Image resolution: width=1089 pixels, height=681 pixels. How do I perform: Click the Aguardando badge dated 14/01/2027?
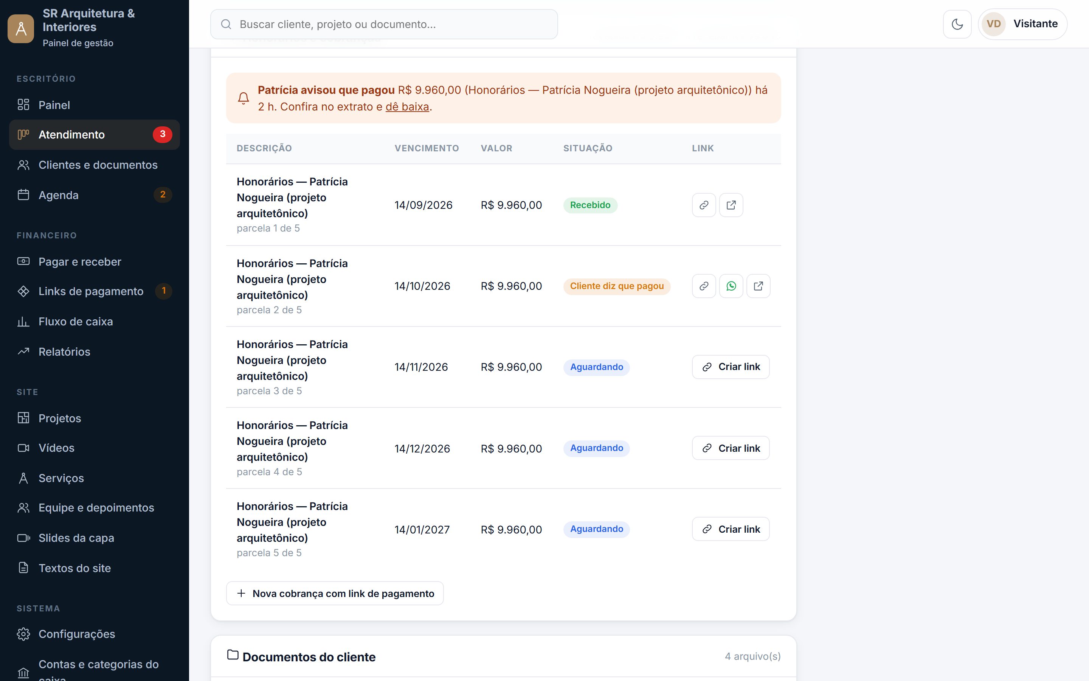[x=597, y=529]
